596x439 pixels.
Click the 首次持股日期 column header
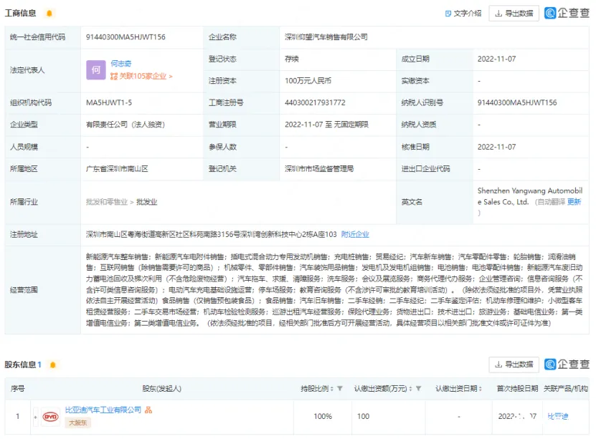click(517, 389)
